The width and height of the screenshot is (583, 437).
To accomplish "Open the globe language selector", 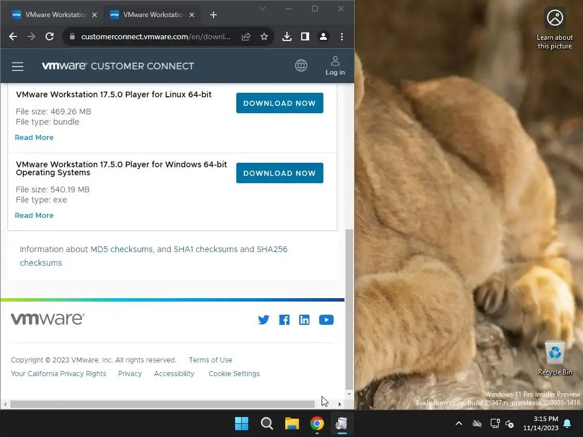I will point(301,66).
